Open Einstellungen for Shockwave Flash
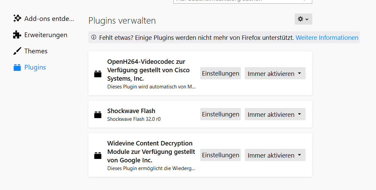Screen dimensions: 376x190 click(x=220, y=114)
